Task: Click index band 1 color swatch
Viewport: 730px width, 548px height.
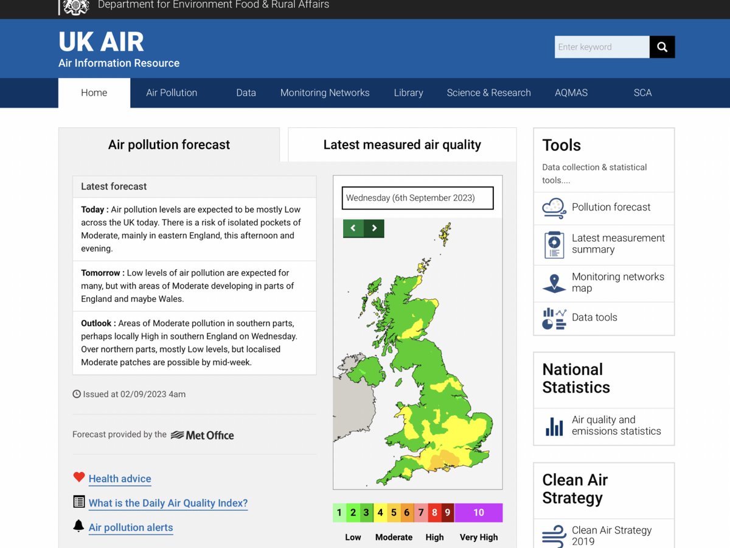Action: (339, 513)
